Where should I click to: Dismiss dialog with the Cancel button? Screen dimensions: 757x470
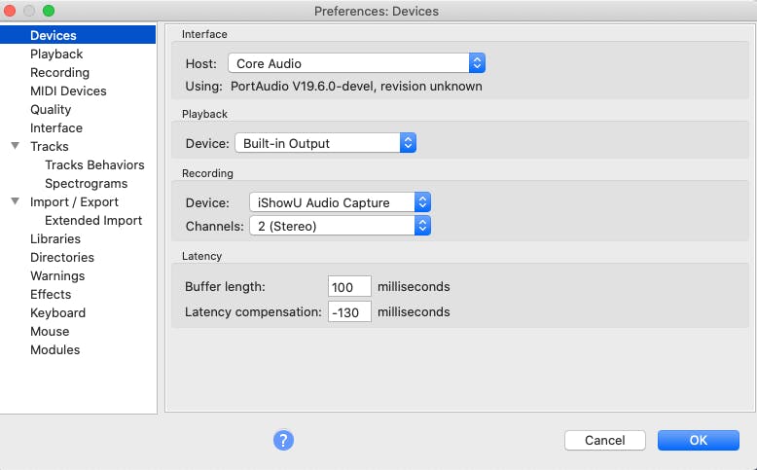coord(605,440)
